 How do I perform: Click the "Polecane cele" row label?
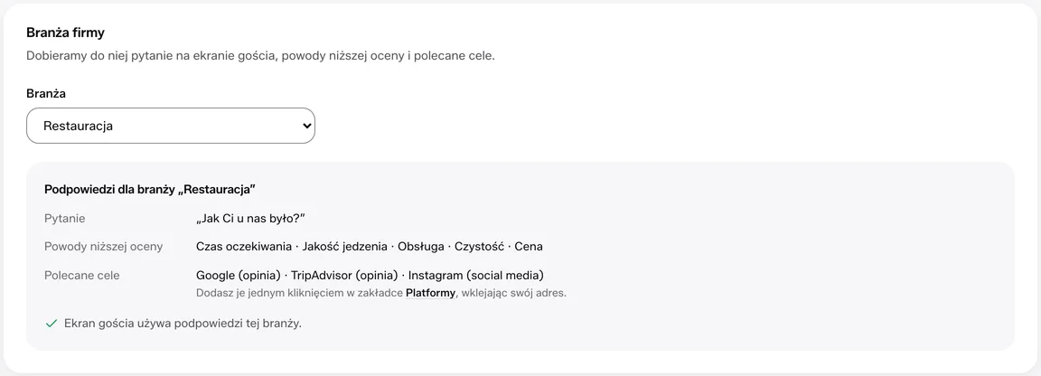point(81,275)
